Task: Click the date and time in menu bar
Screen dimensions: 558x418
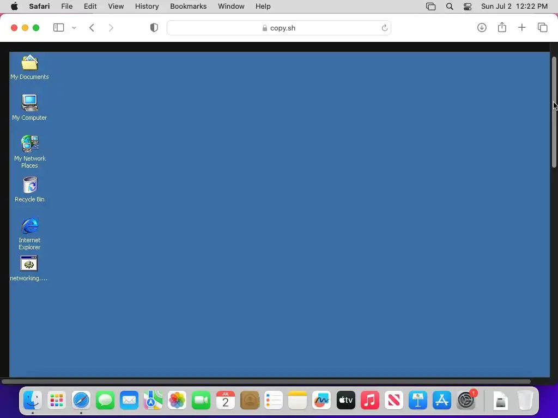Action: pyautogui.click(x=514, y=7)
